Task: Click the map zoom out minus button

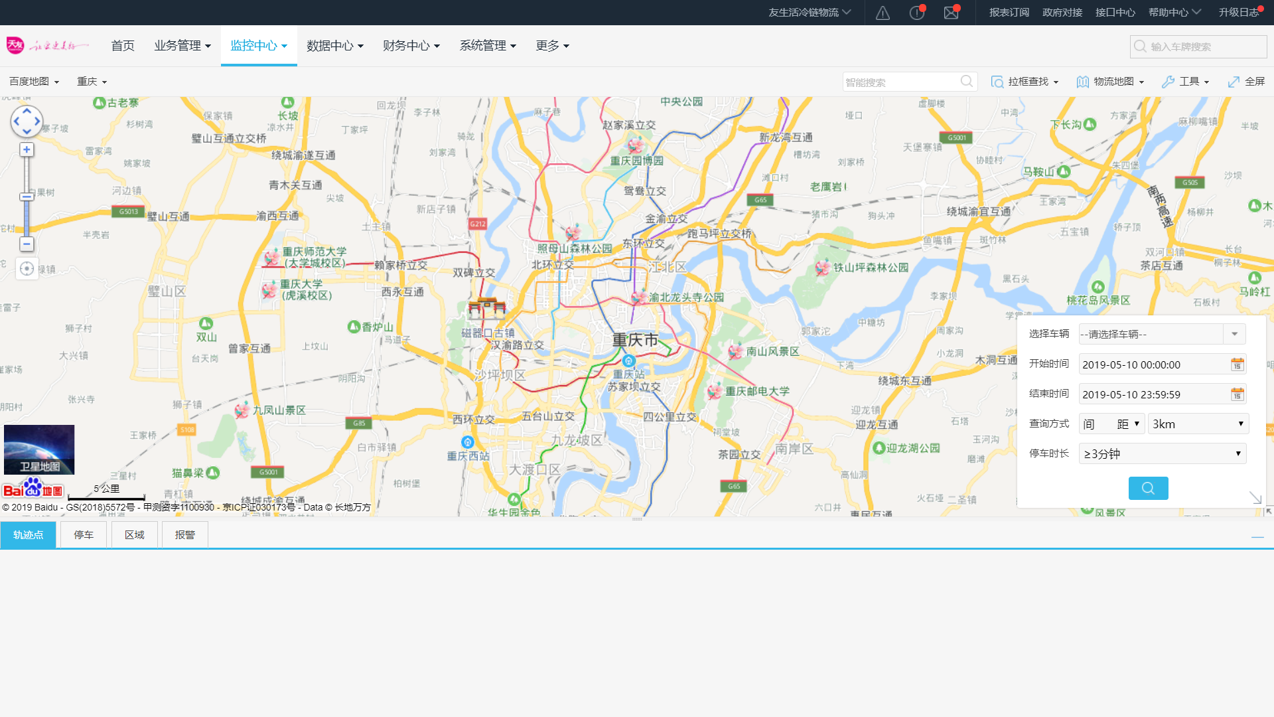Action: tap(27, 244)
